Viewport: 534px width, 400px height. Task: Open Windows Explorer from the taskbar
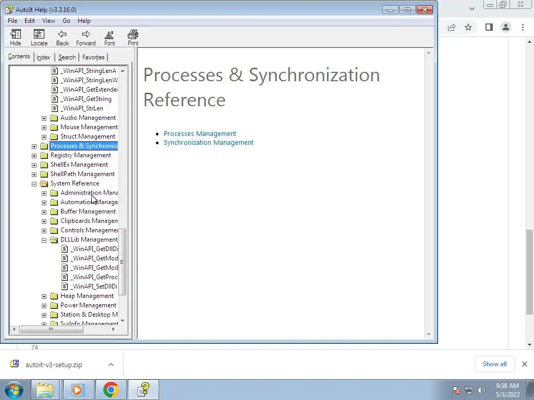[45, 390]
